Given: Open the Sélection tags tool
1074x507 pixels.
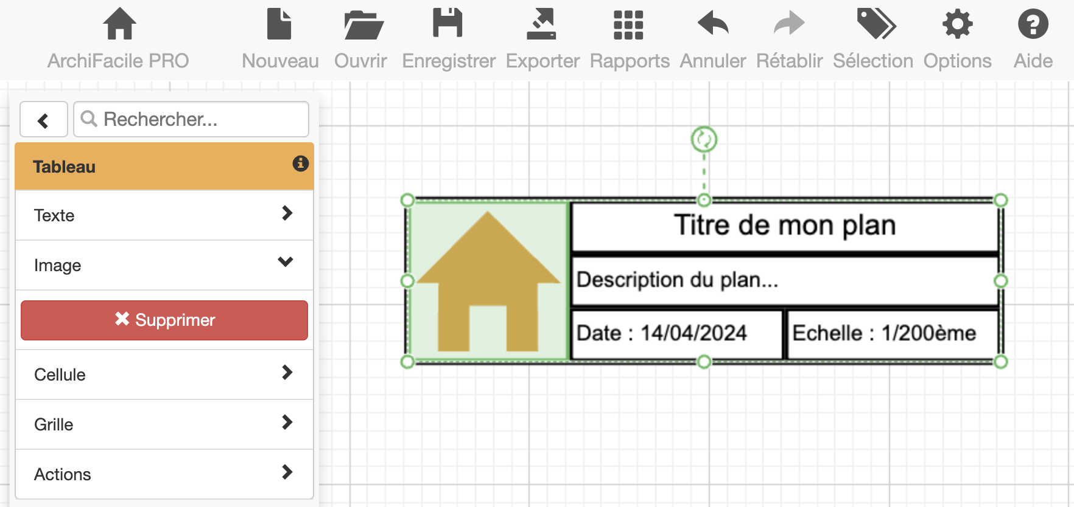Looking at the screenshot, I should click(x=875, y=24).
